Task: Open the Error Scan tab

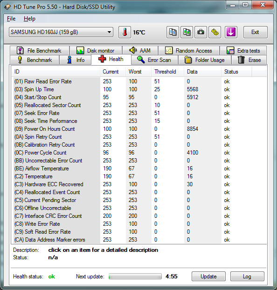Action: [x=154, y=60]
